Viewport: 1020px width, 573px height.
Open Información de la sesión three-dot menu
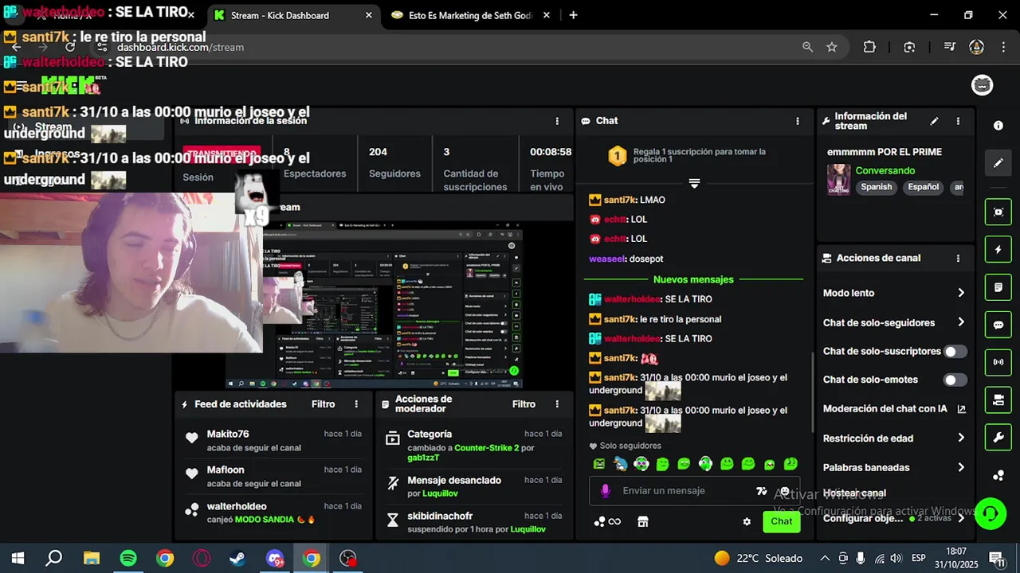tap(557, 121)
